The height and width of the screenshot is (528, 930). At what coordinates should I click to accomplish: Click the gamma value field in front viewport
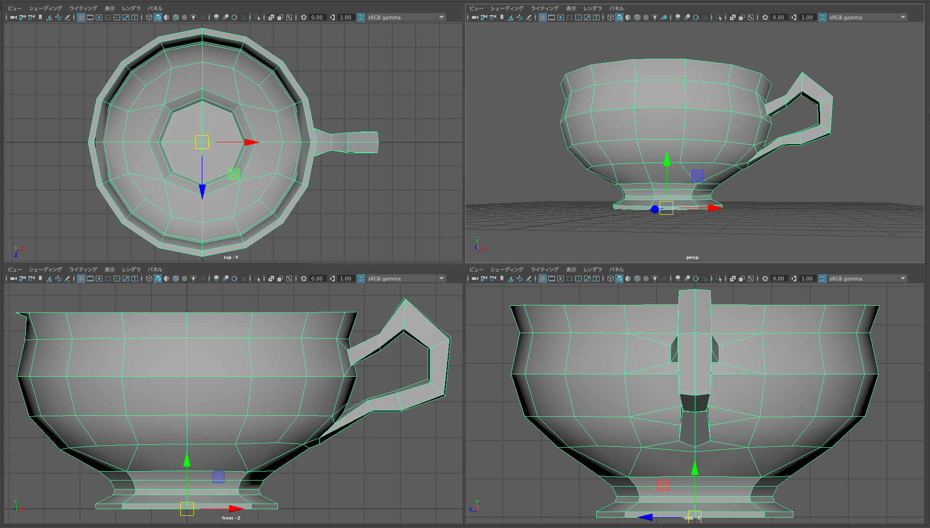tap(346, 279)
